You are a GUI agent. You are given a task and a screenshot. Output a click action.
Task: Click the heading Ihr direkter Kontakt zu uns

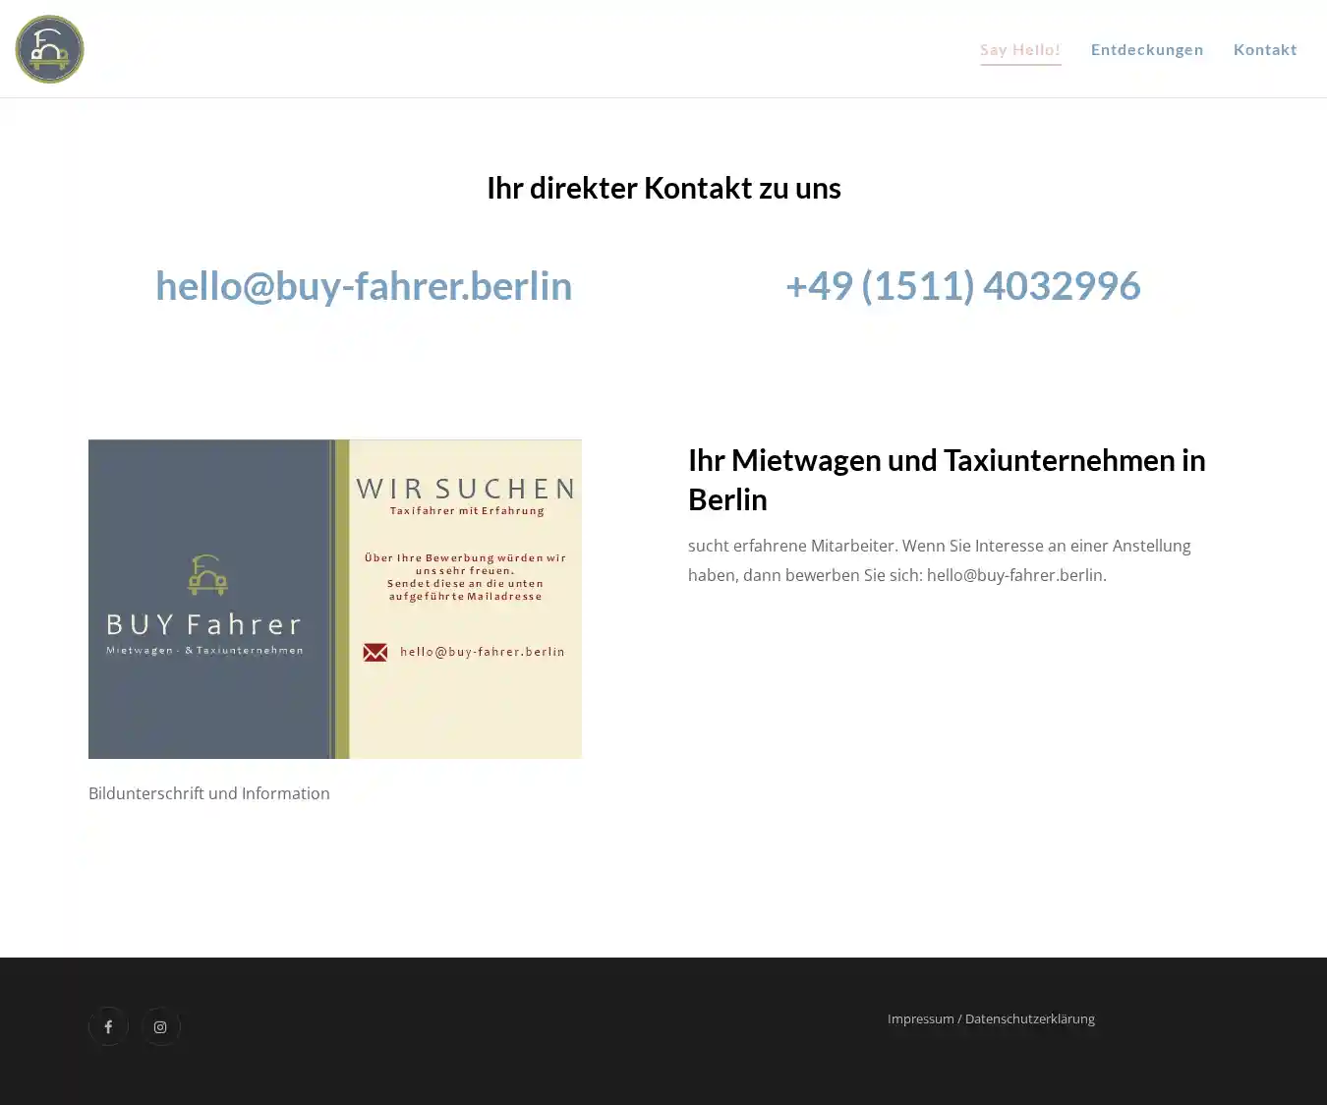pyautogui.click(x=663, y=188)
